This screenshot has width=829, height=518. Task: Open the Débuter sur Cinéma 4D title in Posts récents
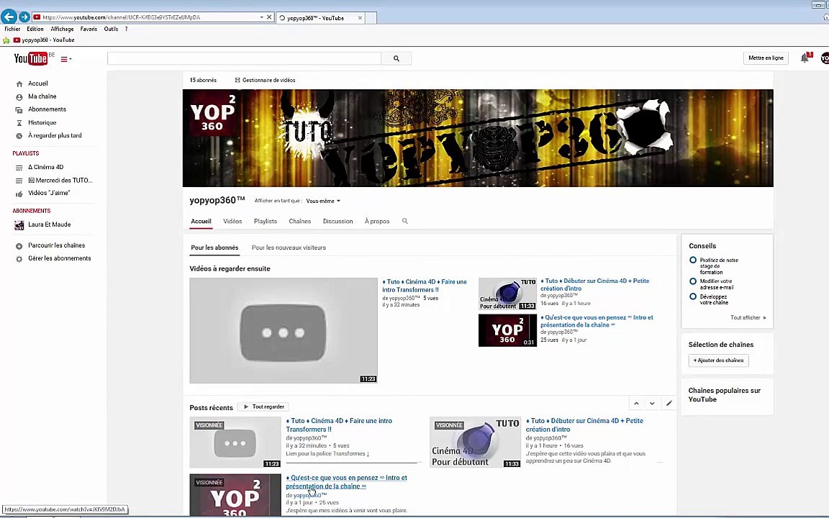pyautogui.click(x=584, y=425)
